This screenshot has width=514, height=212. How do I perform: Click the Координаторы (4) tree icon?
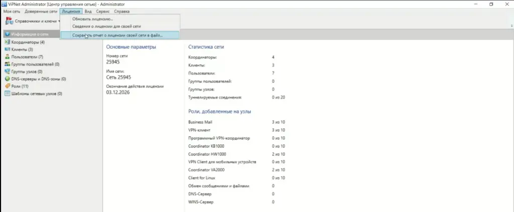(x=8, y=42)
